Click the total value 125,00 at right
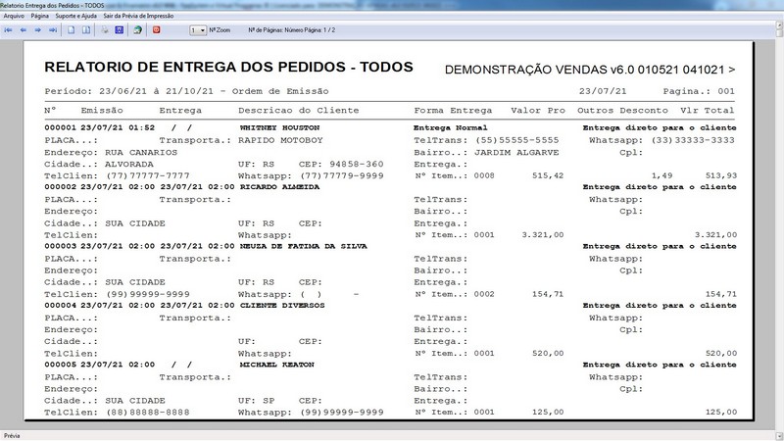784x441 pixels. 720,413
